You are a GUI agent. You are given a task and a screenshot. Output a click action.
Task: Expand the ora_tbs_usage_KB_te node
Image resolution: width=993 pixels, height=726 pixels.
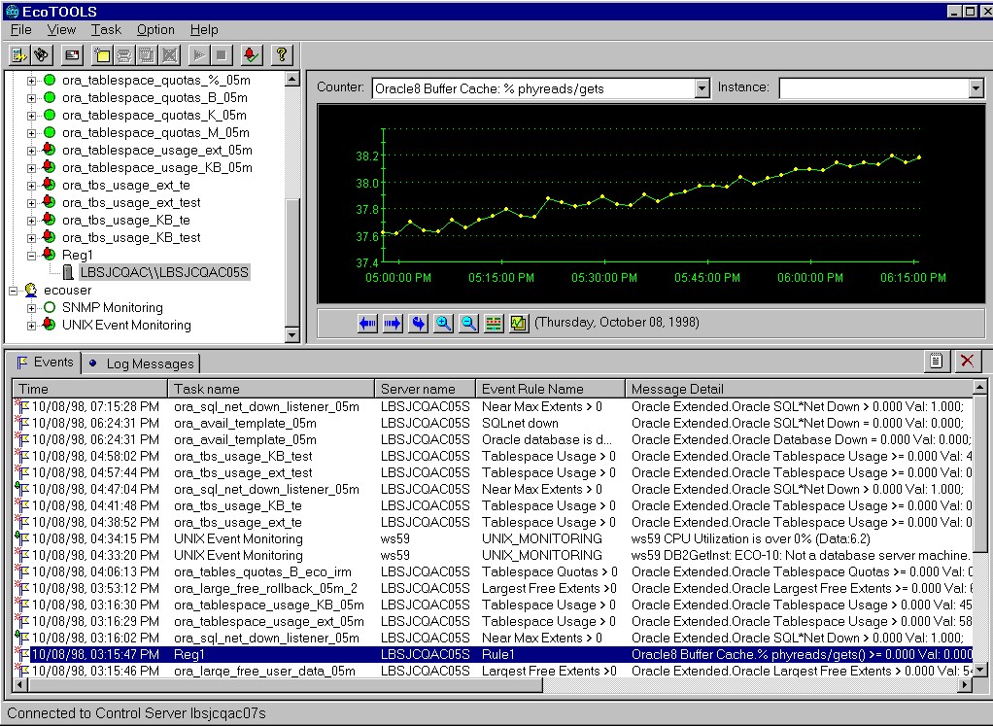[x=31, y=221]
